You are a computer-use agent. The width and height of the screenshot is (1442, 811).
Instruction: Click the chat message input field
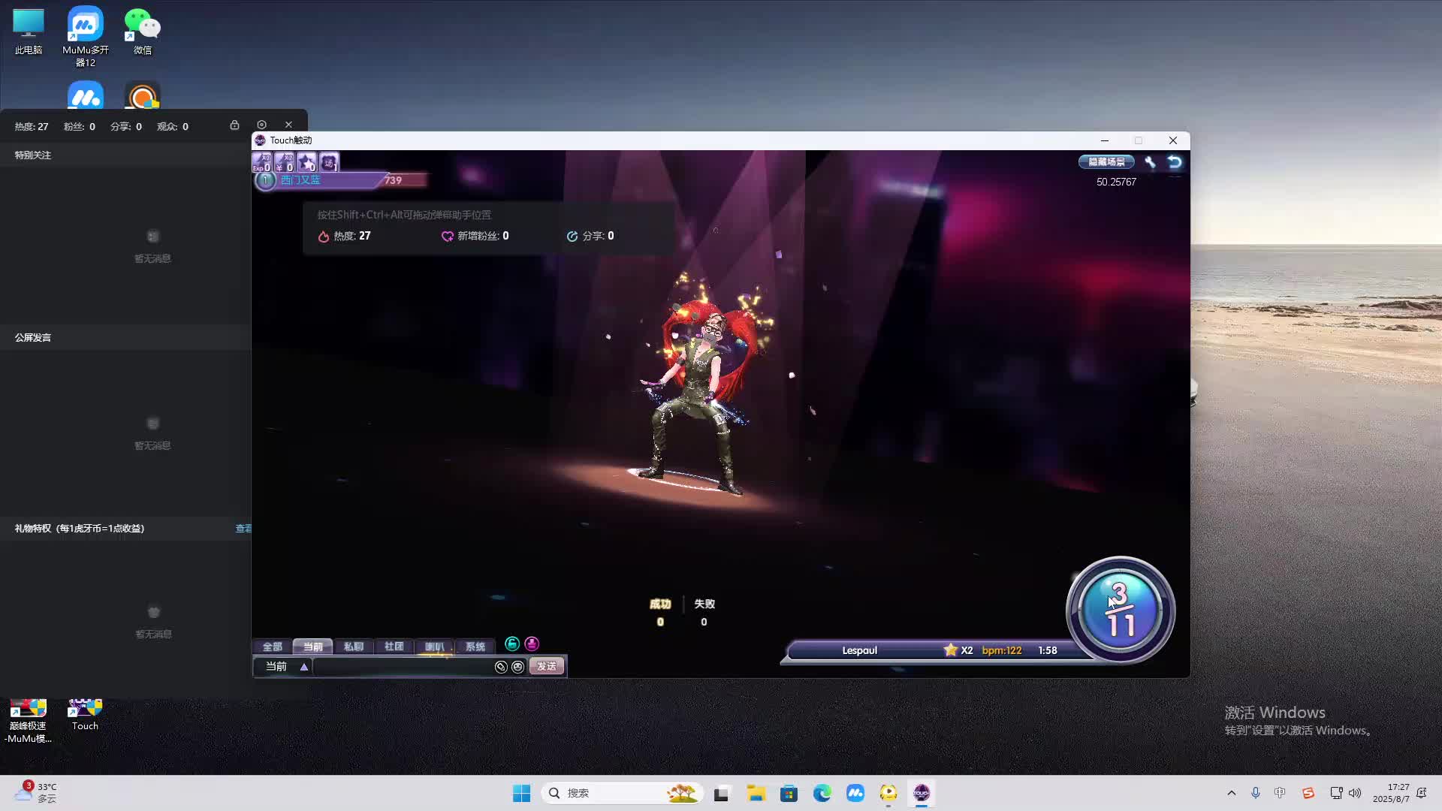click(402, 667)
